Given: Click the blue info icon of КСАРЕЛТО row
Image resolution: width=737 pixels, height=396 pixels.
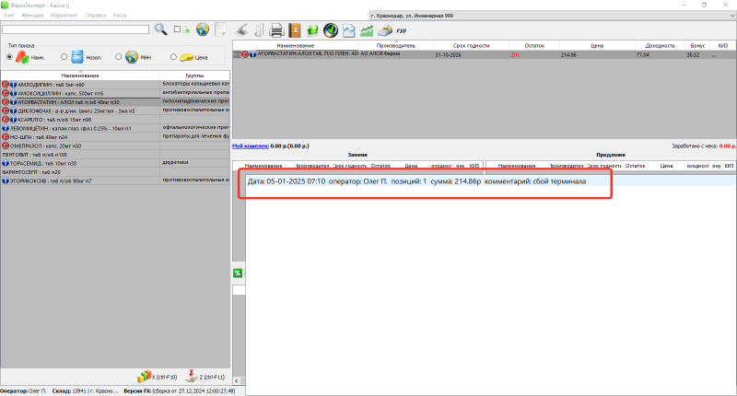Looking at the screenshot, I should click(13, 120).
